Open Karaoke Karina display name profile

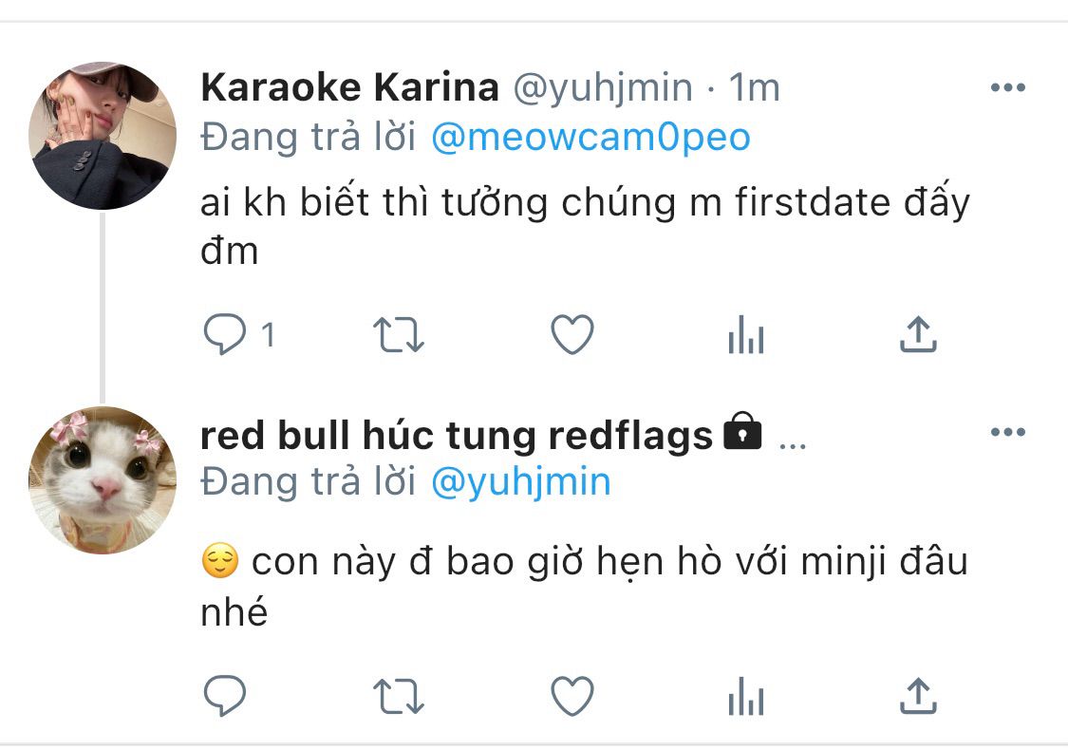pyautogui.click(x=349, y=87)
